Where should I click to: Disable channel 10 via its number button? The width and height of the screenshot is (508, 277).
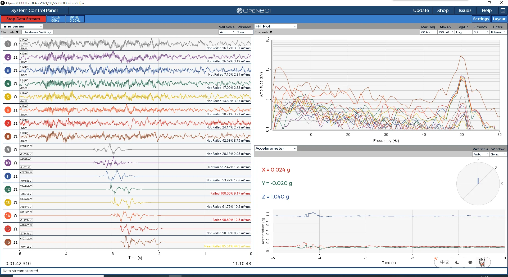(x=8, y=163)
